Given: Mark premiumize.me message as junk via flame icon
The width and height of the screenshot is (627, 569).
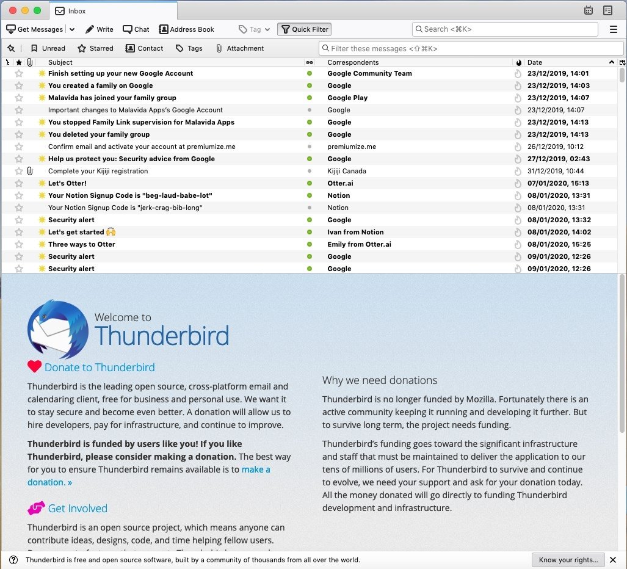Looking at the screenshot, I should (518, 147).
